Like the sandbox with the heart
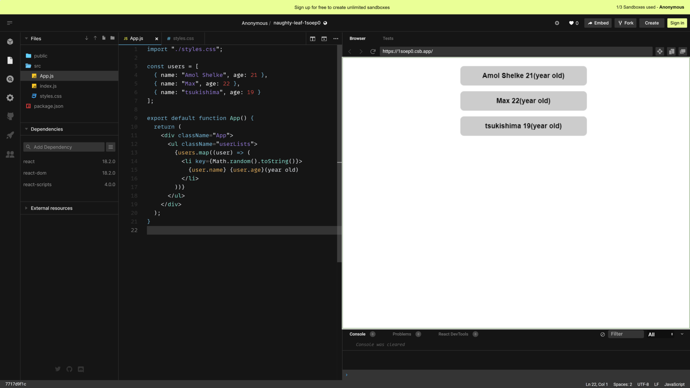Viewport: 690px width, 388px height. 571,23
